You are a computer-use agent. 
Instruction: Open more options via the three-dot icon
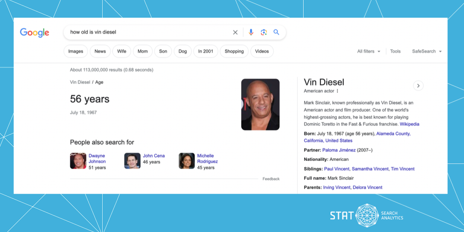click(337, 91)
